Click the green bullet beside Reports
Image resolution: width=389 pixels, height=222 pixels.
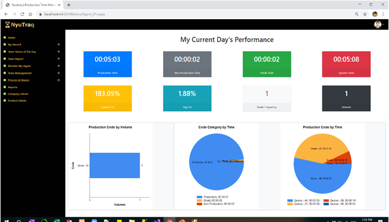coord(4,87)
